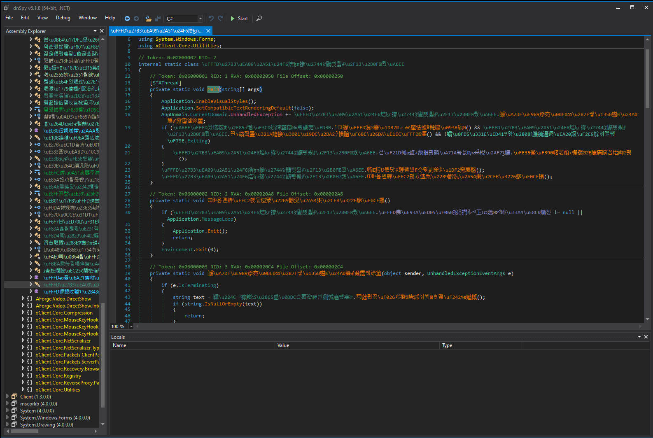The height and width of the screenshot is (438, 653).
Task: Click assembly icon beside System.Drawing (4.0.0.0)
Action: tap(14, 424)
